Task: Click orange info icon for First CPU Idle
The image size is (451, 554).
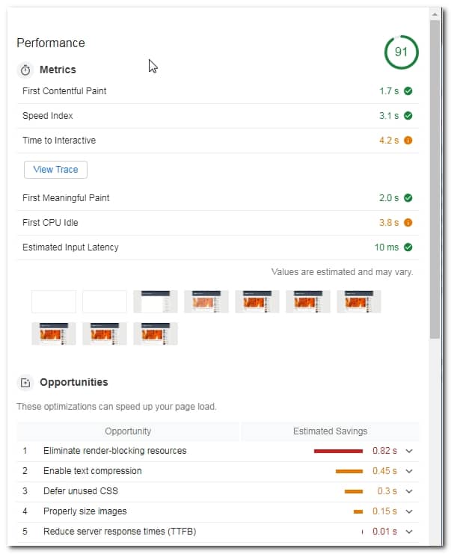Action: tap(408, 223)
